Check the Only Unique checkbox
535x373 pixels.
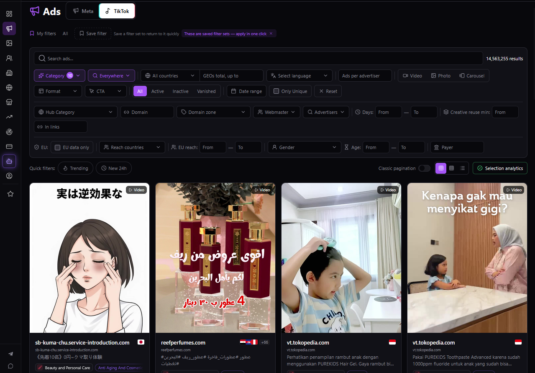point(276,91)
